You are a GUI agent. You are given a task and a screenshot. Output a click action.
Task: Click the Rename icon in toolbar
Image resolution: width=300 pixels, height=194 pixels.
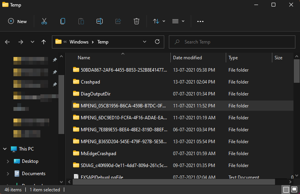[x=99, y=21]
